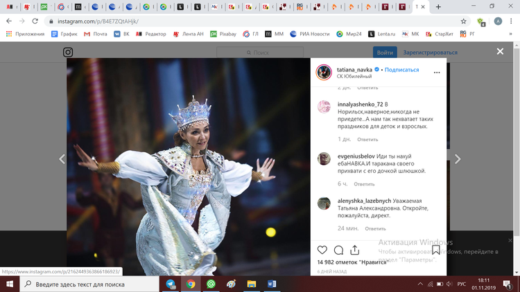Open СтарХит bookmark
This screenshot has height=292, width=520.
(x=440, y=34)
